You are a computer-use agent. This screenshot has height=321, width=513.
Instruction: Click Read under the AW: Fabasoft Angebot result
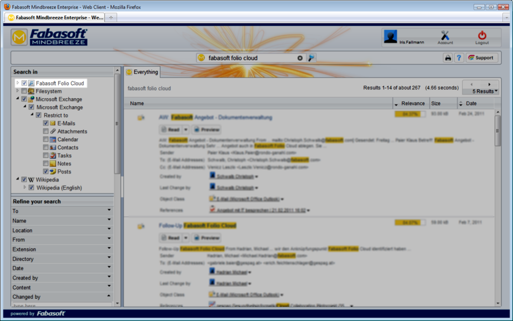170,130
